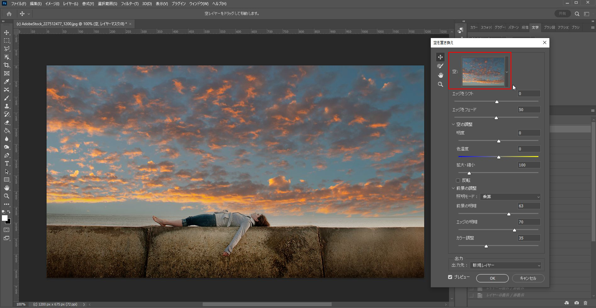
Task: Open the Search magnifier icon
Action: pos(577,14)
